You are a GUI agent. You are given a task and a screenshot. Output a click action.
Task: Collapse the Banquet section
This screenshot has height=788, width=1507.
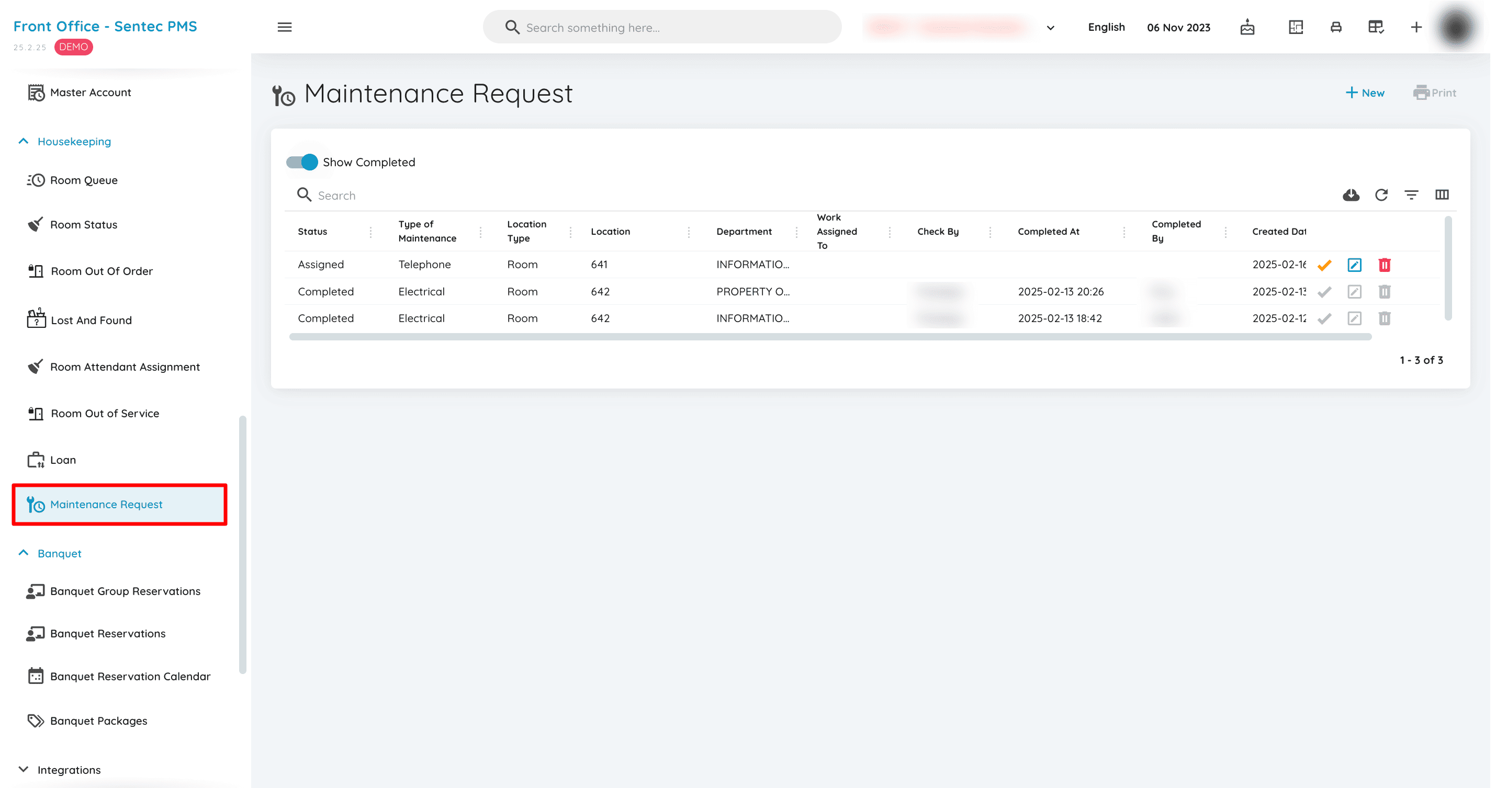coord(24,552)
